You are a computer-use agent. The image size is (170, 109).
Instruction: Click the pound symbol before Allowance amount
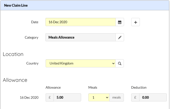click(50, 97)
